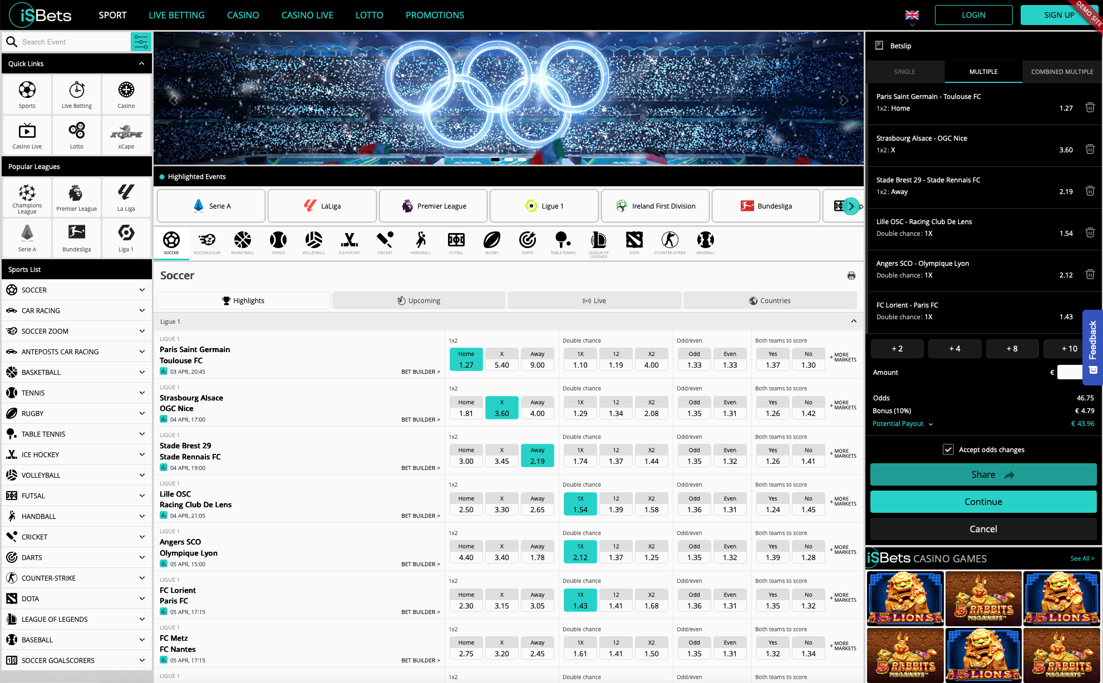Screen dimensions: 1103x683
Task: Select the Dota sport icon
Action: [634, 242]
